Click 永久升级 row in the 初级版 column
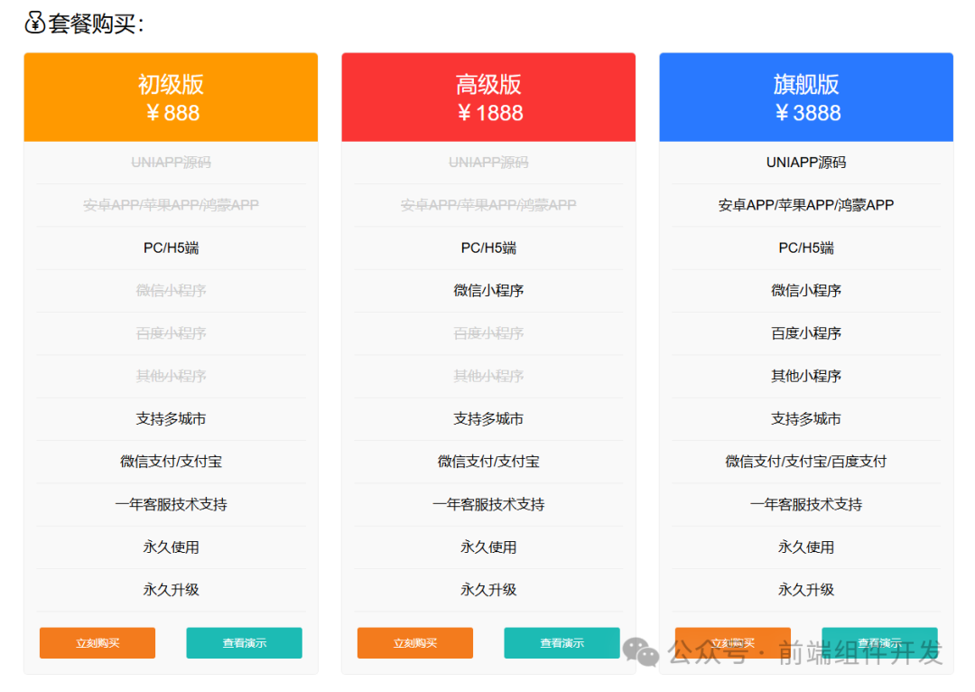 tap(171, 590)
